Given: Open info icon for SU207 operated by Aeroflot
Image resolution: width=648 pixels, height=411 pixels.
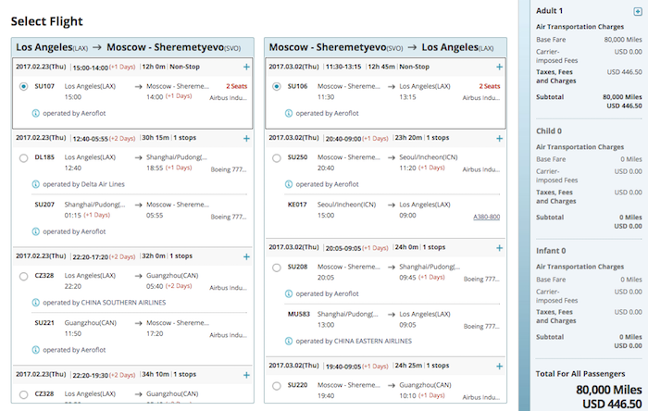Looking at the screenshot, I should click(x=36, y=231).
